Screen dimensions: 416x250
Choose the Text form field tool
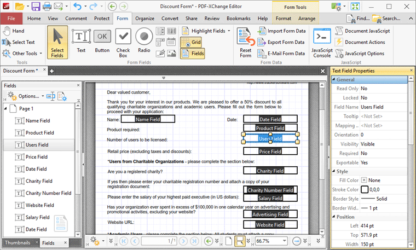pyautogui.click(x=81, y=41)
